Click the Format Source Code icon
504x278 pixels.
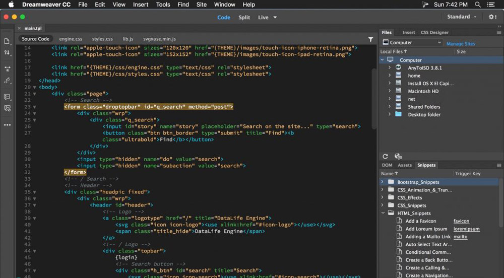coord(7,81)
